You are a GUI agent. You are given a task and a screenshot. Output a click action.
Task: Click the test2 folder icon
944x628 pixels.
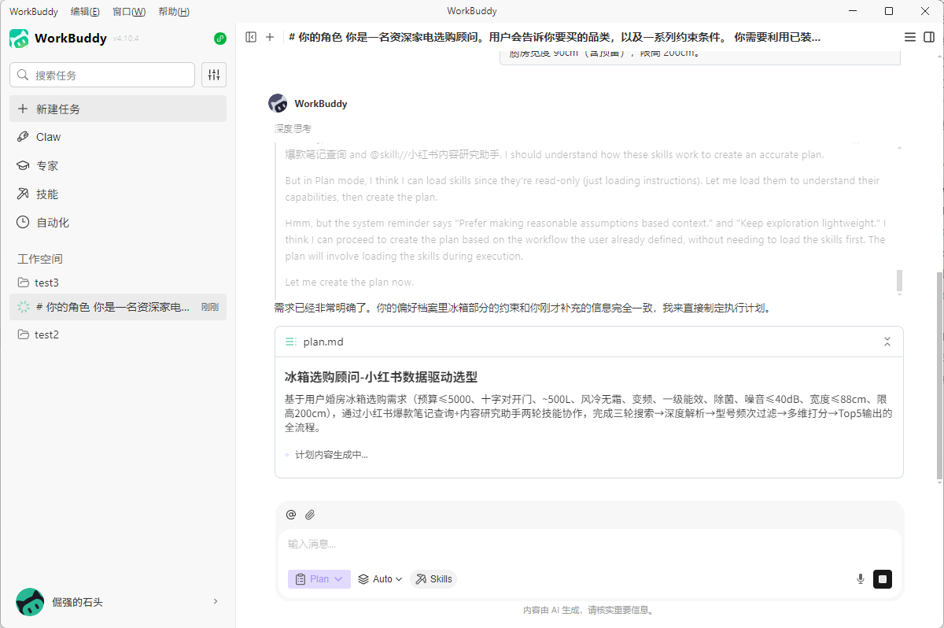(24, 334)
